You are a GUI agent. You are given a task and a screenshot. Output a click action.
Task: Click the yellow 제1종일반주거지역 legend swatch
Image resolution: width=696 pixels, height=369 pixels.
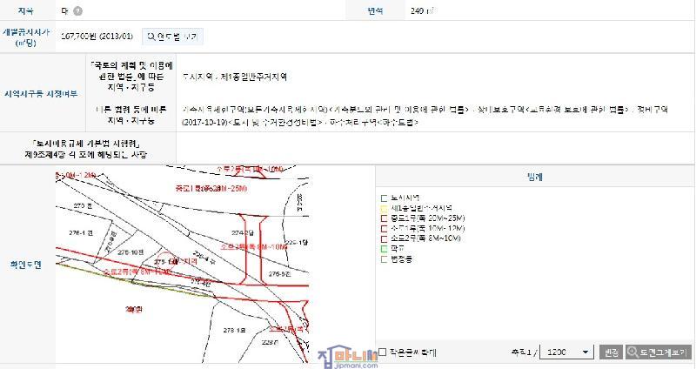click(x=383, y=208)
